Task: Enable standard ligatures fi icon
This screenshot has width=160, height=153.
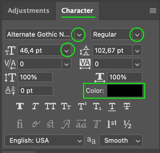Action: point(20,124)
